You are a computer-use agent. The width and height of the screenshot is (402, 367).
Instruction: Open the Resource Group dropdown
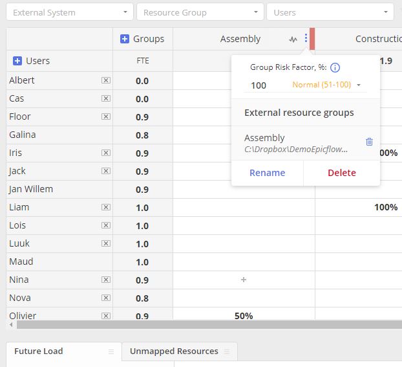click(200, 12)
